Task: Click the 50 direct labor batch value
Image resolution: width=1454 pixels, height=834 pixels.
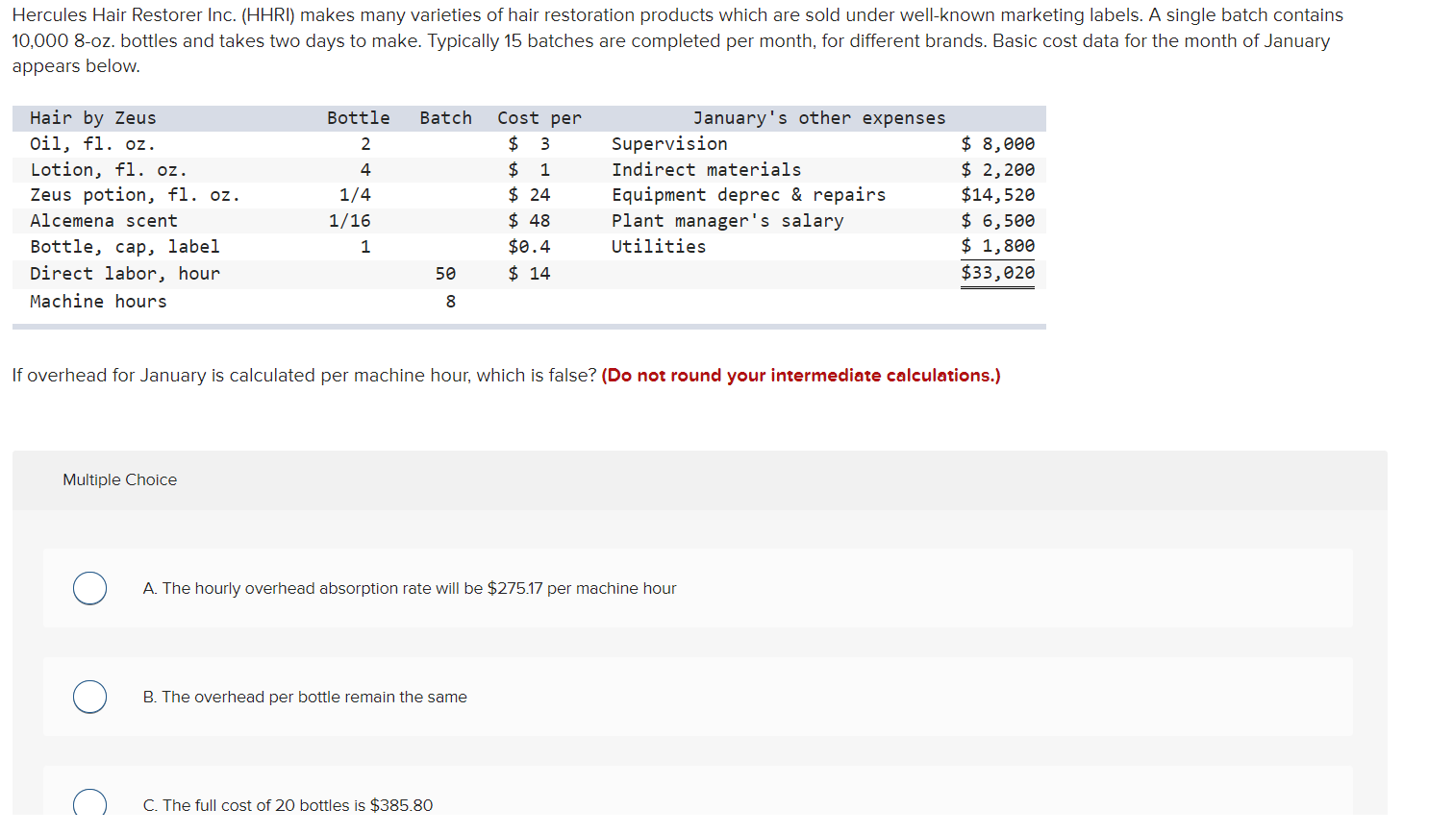Action: pyautogui.click(x=445, y=274)
